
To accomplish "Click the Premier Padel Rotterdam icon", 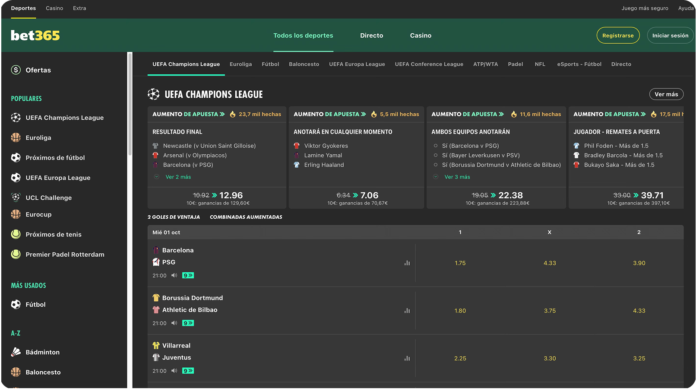I will (x=16, y=254).
